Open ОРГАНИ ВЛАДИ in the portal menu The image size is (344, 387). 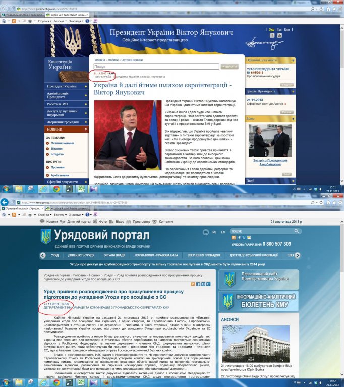point(114,255)
